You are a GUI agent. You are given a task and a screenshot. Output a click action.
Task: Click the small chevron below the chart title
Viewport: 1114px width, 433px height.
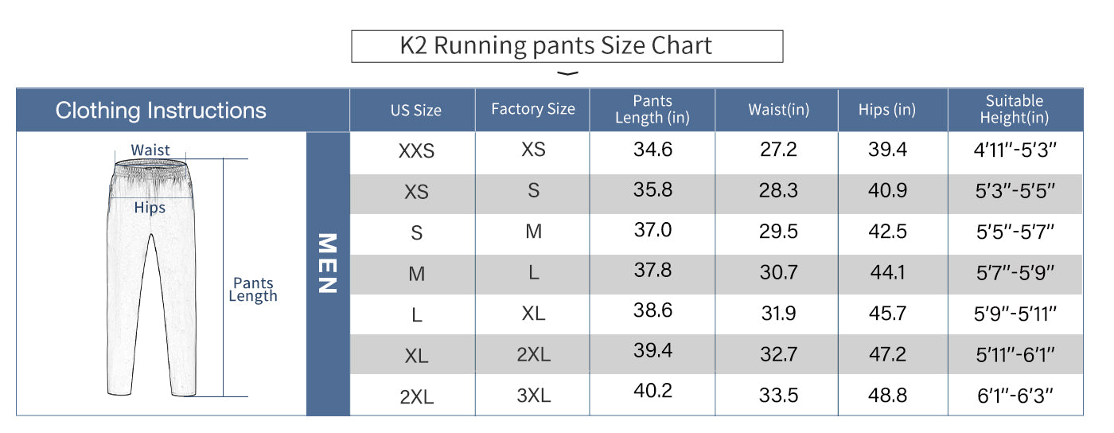point(567,74)
